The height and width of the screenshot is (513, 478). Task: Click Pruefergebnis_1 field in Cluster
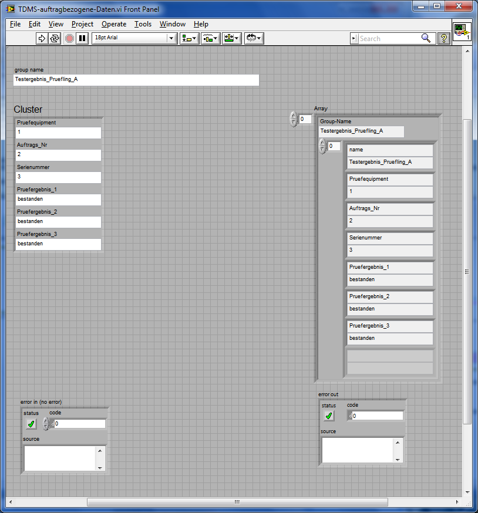point(58,200)
